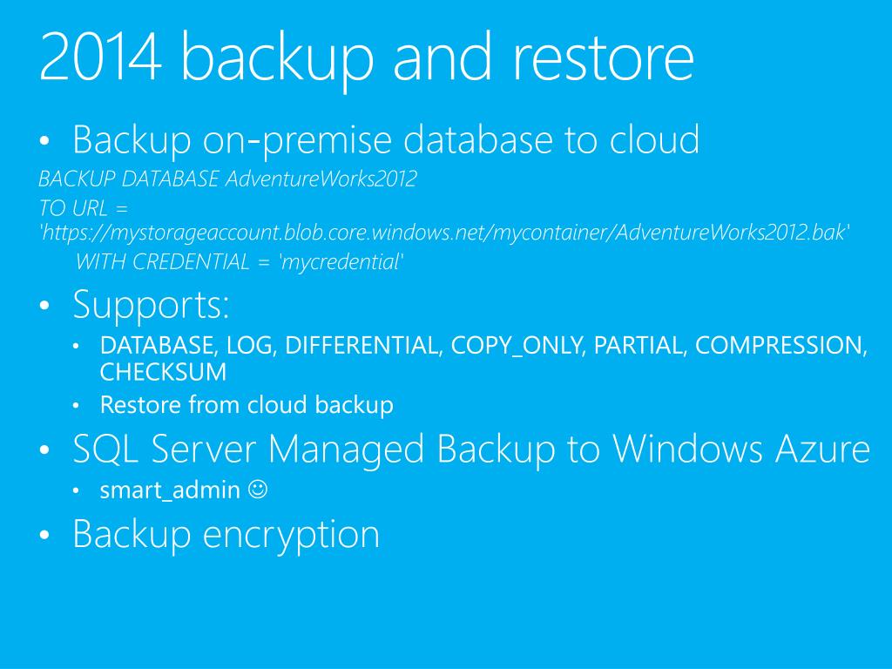Screen dimensions: 892x669
Task: Click the 'Backup encryption' bullet
Action: tap(226, 534)
